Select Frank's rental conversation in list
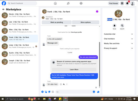The width and height of the screenshot is (138, 101). (19, 39)
